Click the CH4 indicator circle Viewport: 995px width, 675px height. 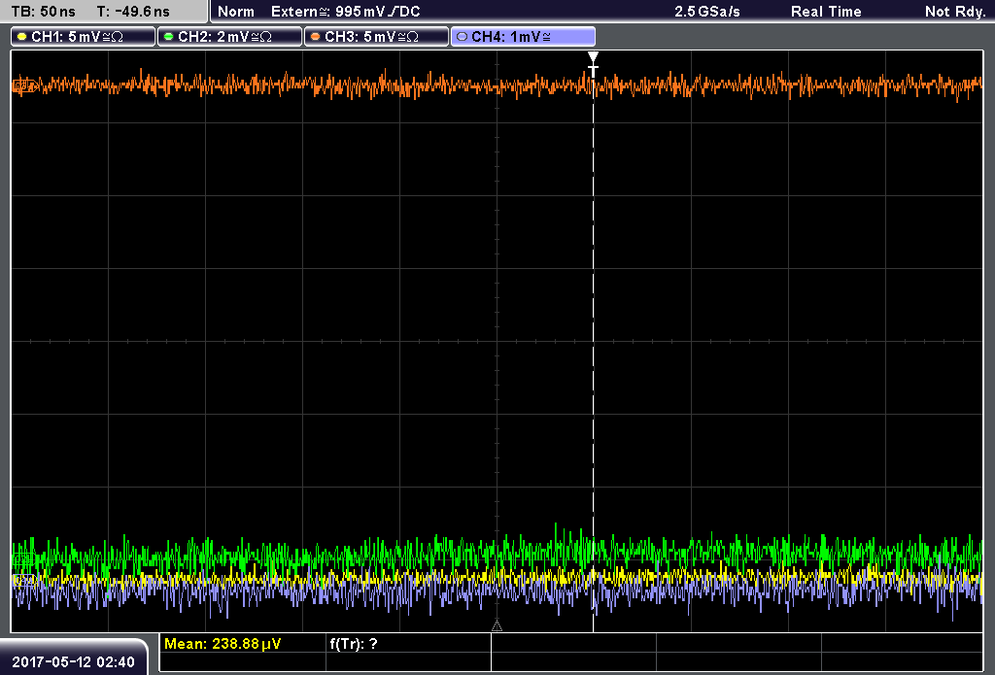462,37
